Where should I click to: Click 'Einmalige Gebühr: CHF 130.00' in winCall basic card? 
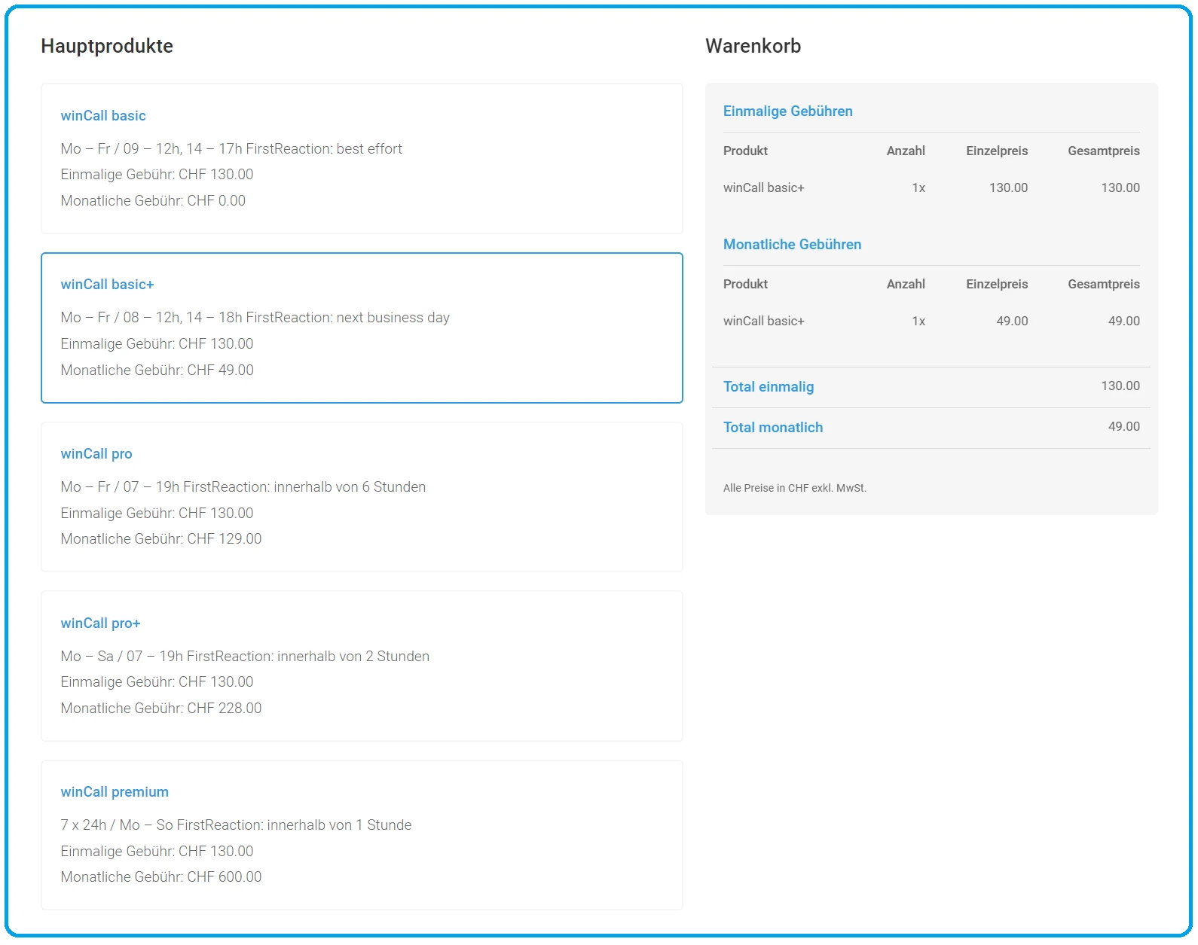click(157, 175)
